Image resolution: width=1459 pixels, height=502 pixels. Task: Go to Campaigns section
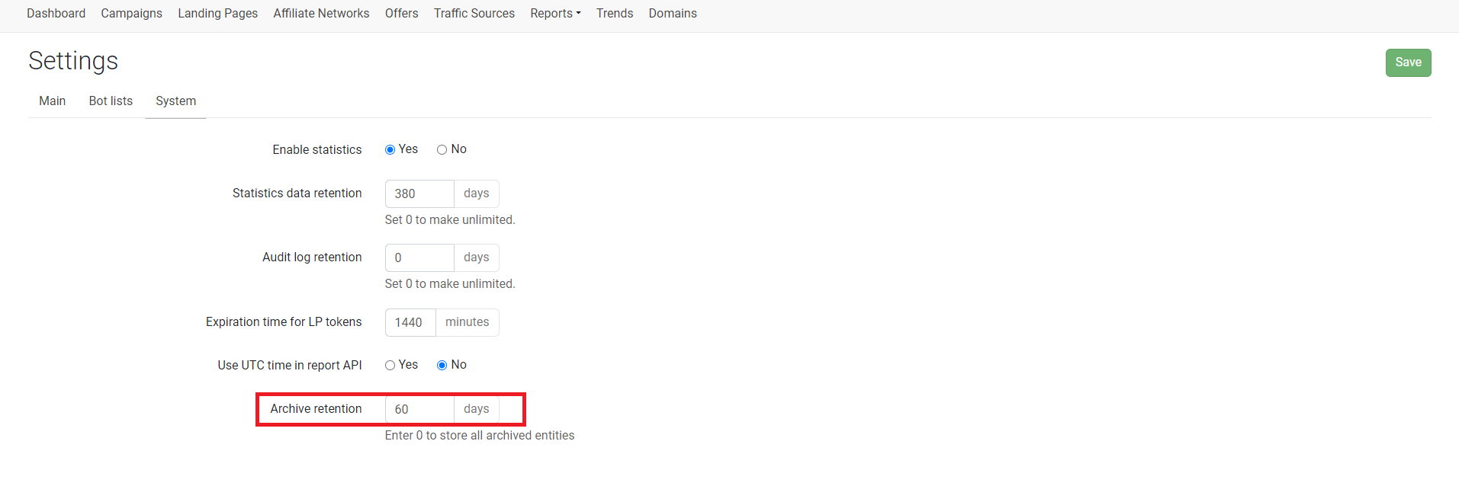coord(131,14)
